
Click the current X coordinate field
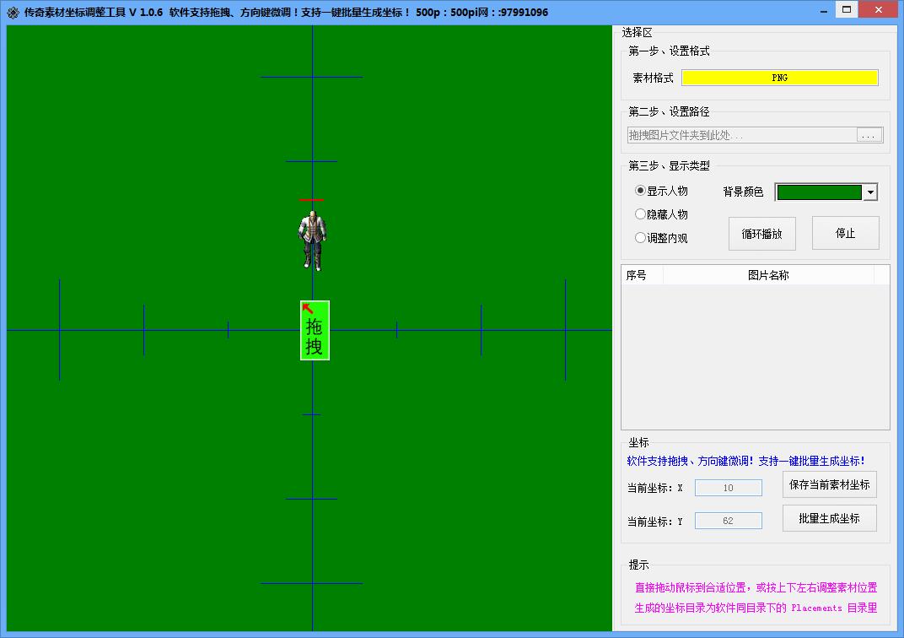(x=728, y=488)
